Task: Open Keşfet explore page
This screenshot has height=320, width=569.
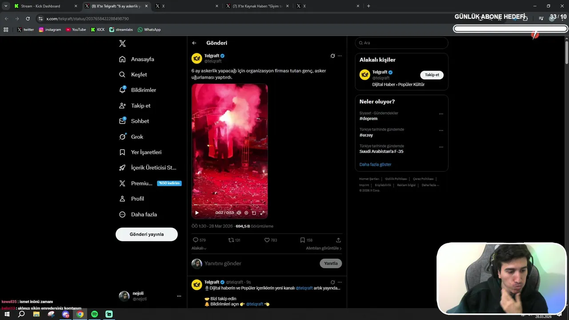Action: click(x=133, y=75)
